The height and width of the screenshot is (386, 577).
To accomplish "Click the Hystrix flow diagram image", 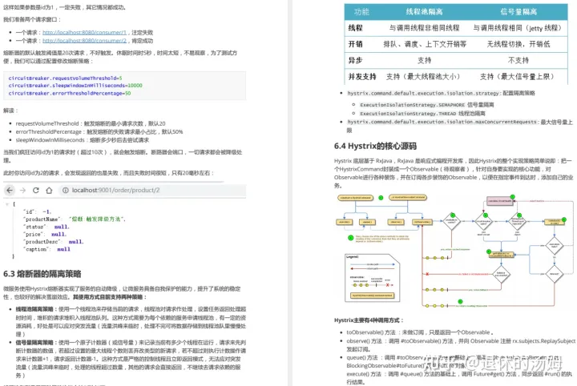I will tap(455, 251).
